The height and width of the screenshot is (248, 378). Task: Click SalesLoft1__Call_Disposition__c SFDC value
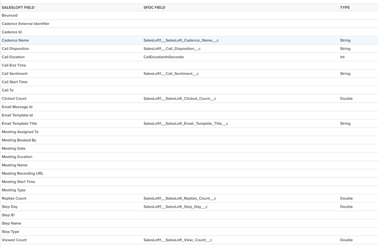click(172, 49)
